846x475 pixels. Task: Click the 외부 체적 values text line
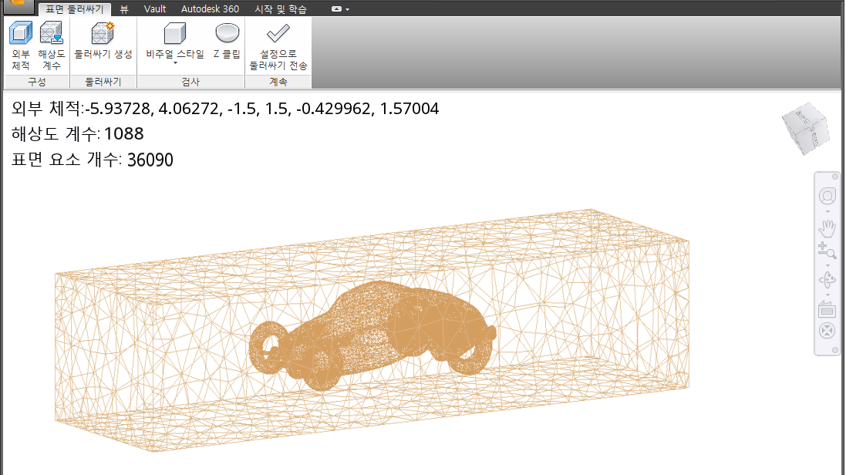pos(225,109)
